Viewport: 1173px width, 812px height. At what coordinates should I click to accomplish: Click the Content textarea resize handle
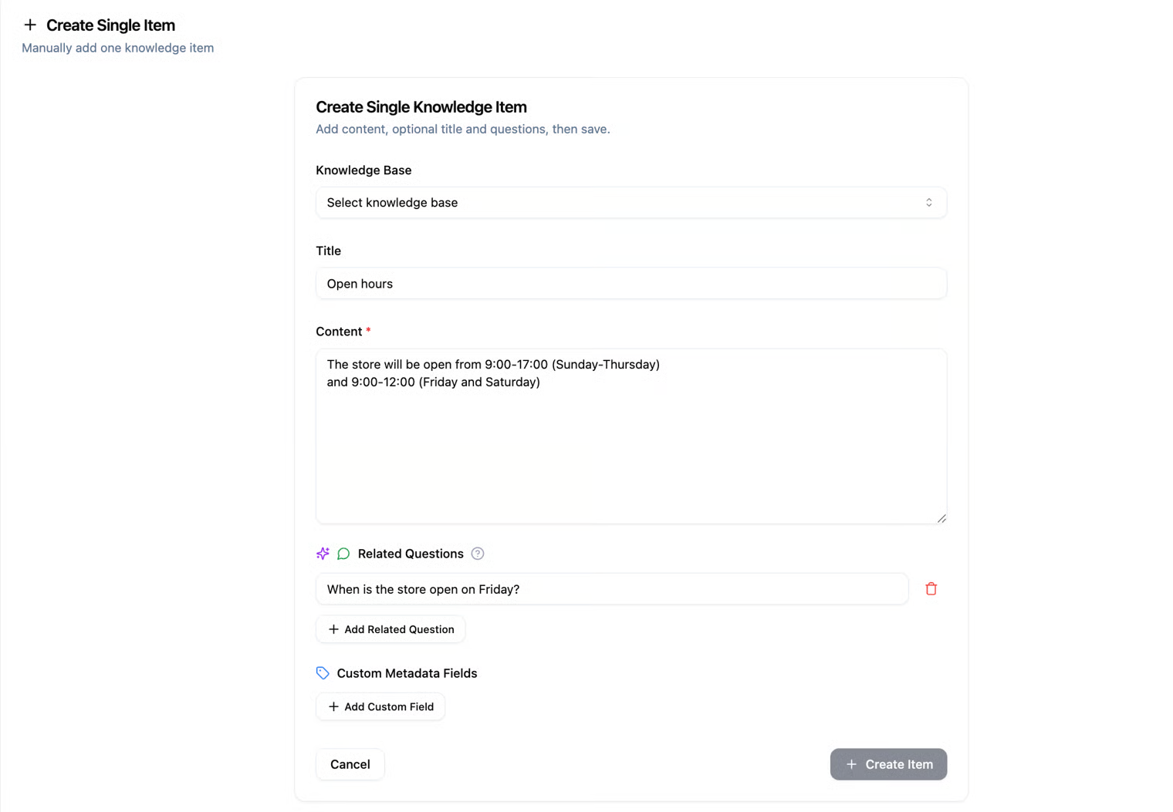pyautogui.click(x=941, y=518)
